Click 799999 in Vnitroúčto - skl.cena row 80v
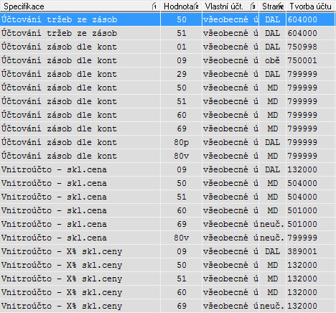The height and width of the screenshot is (313, 336). click(x=302, y=238)
